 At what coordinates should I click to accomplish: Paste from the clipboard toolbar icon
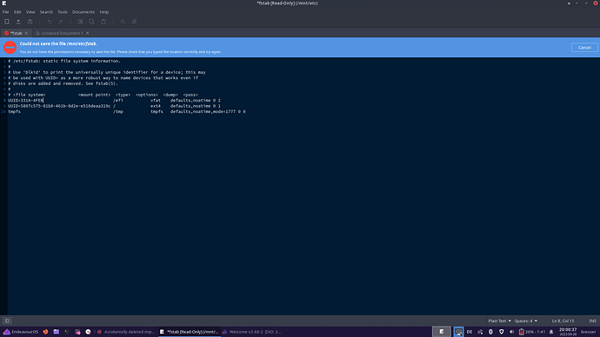point(103,22)
